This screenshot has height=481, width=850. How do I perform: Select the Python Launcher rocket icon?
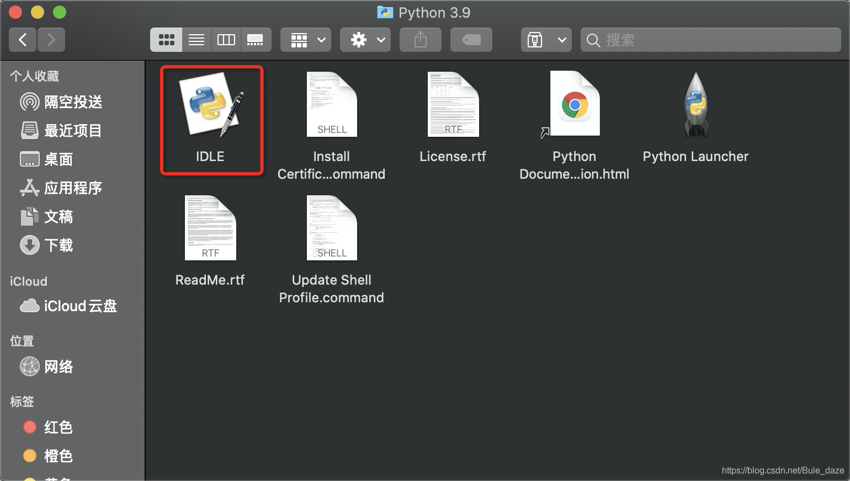[x=696, y=104]
